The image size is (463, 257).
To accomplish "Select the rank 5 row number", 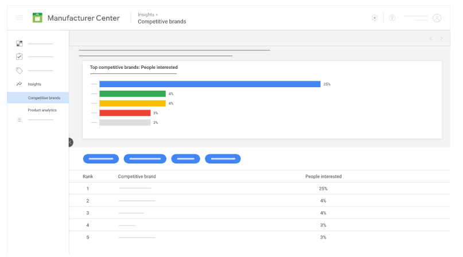I will [x=88, y=237].
